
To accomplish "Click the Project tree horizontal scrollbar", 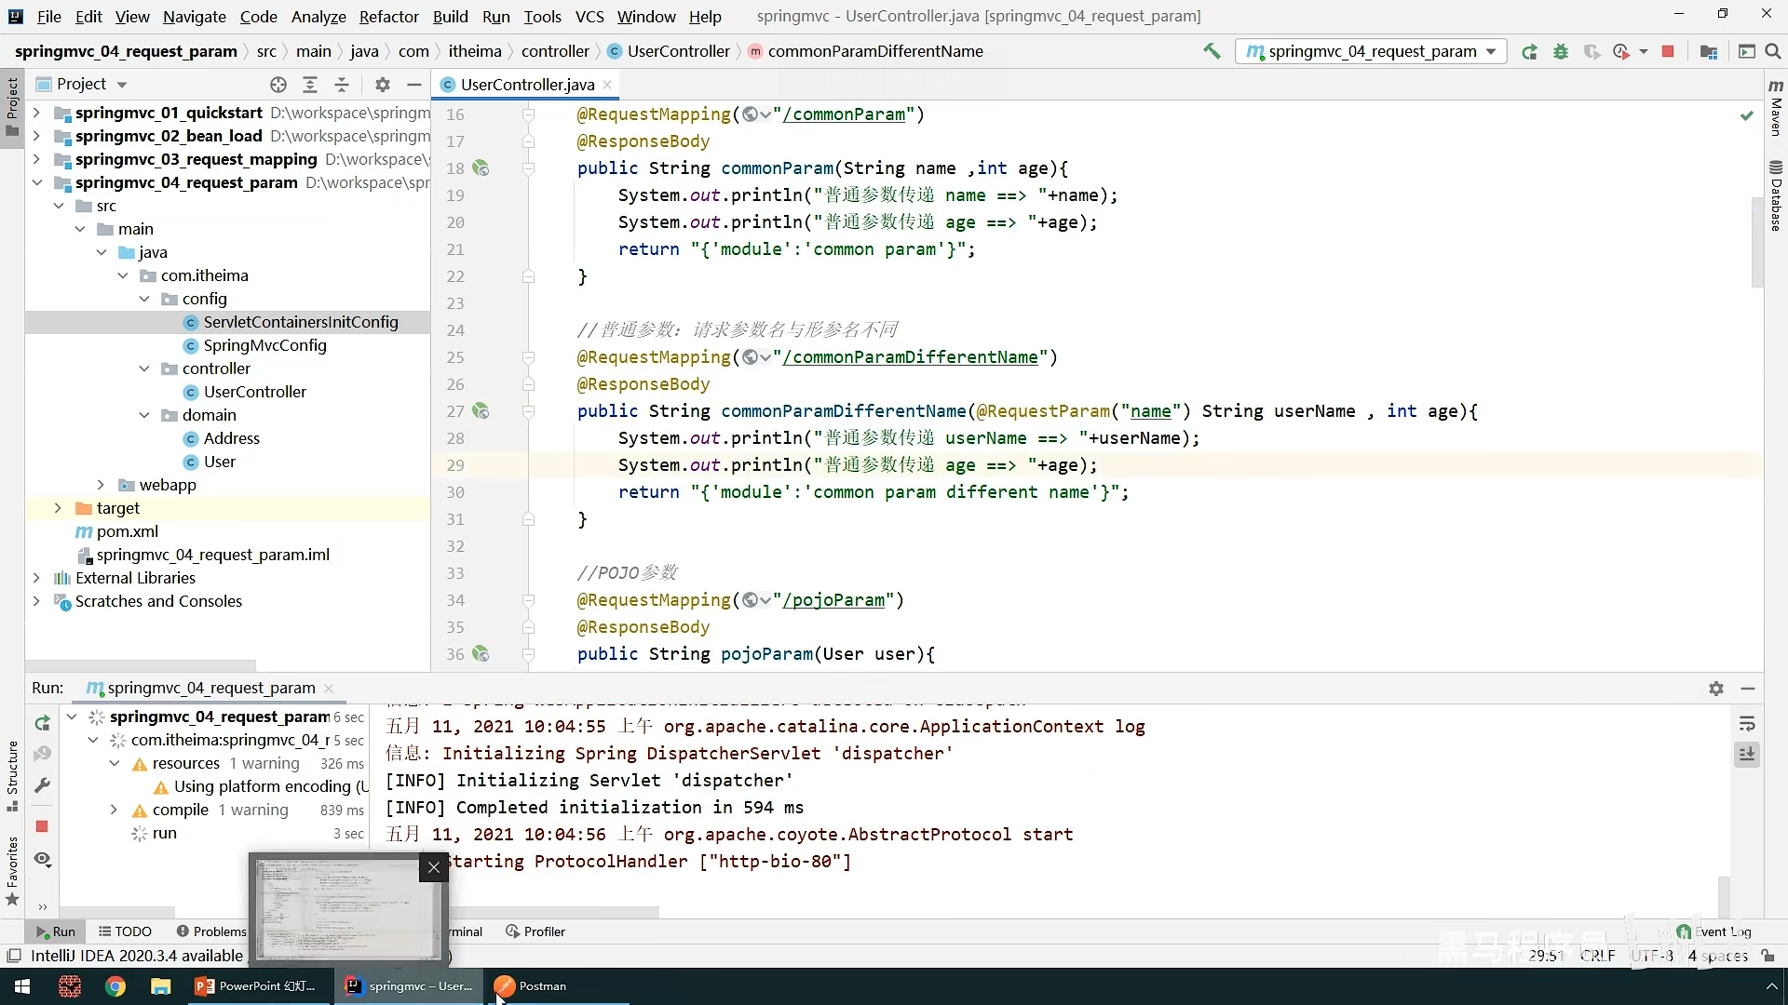I will pos(140,665).
